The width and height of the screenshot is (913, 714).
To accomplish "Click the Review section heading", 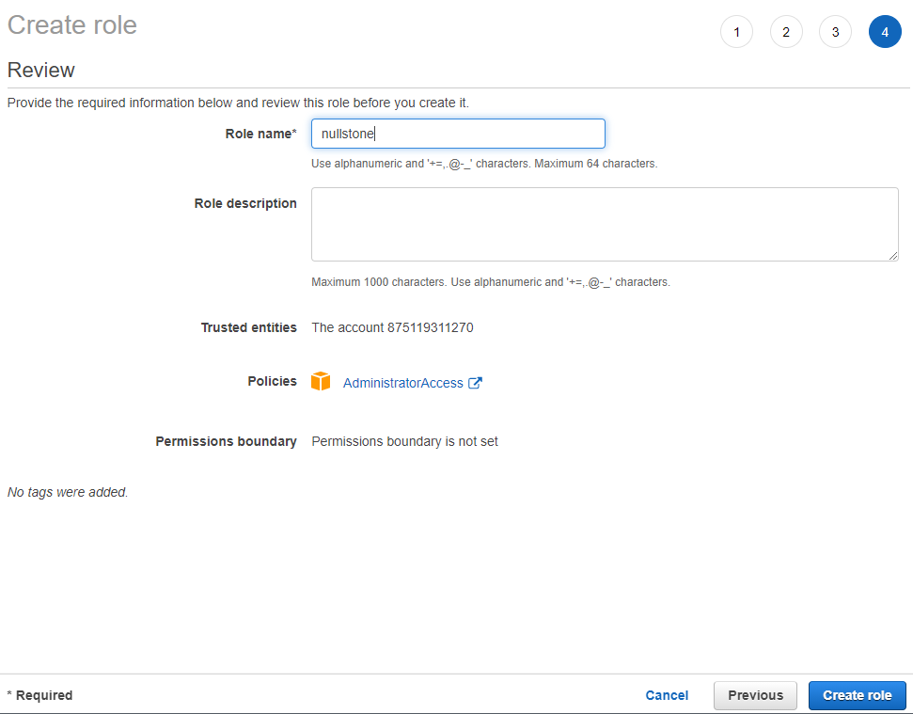I will 41,70.
